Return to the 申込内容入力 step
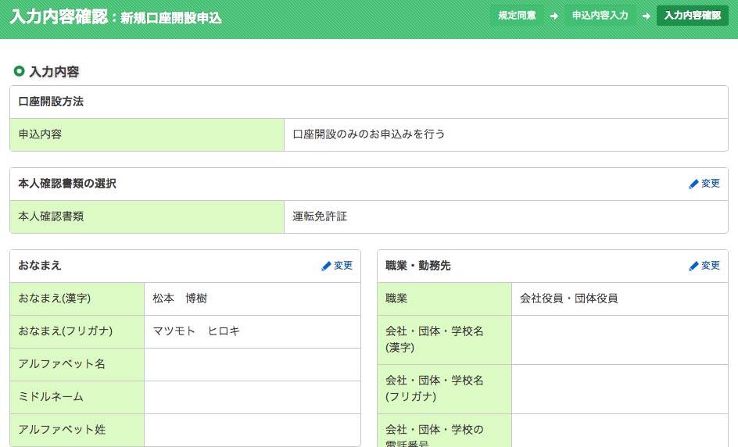This screenshot has height=447, width=738. pyautogui.click(x=600, y=16)
